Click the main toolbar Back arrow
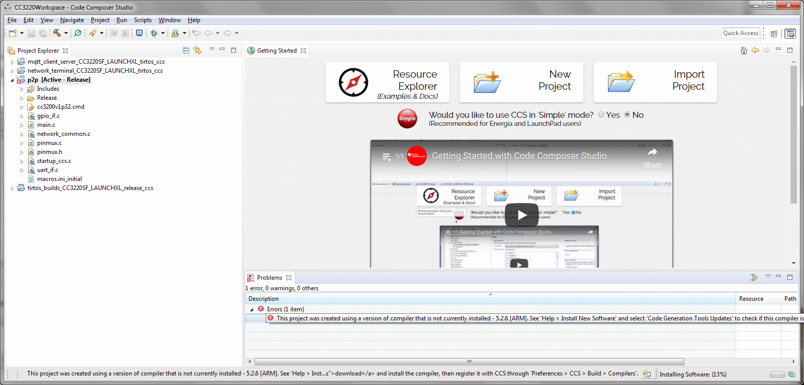This screenshot has width=804, height=385. pos(208,33)
